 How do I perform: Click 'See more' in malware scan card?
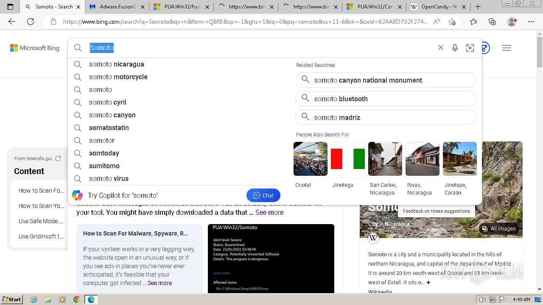coord(160,283)
